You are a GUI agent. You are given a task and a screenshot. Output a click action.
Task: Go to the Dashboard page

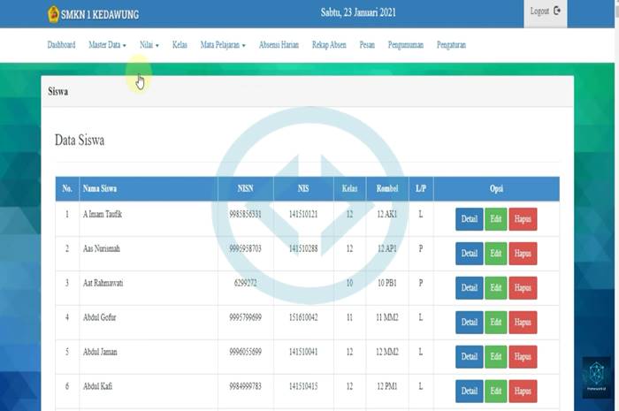[x=61, y=45]
